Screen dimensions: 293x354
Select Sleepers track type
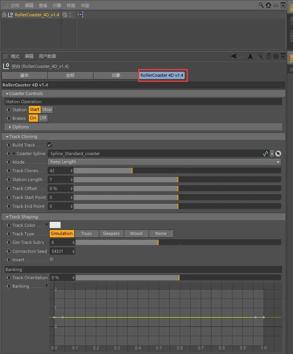point(111,233)
